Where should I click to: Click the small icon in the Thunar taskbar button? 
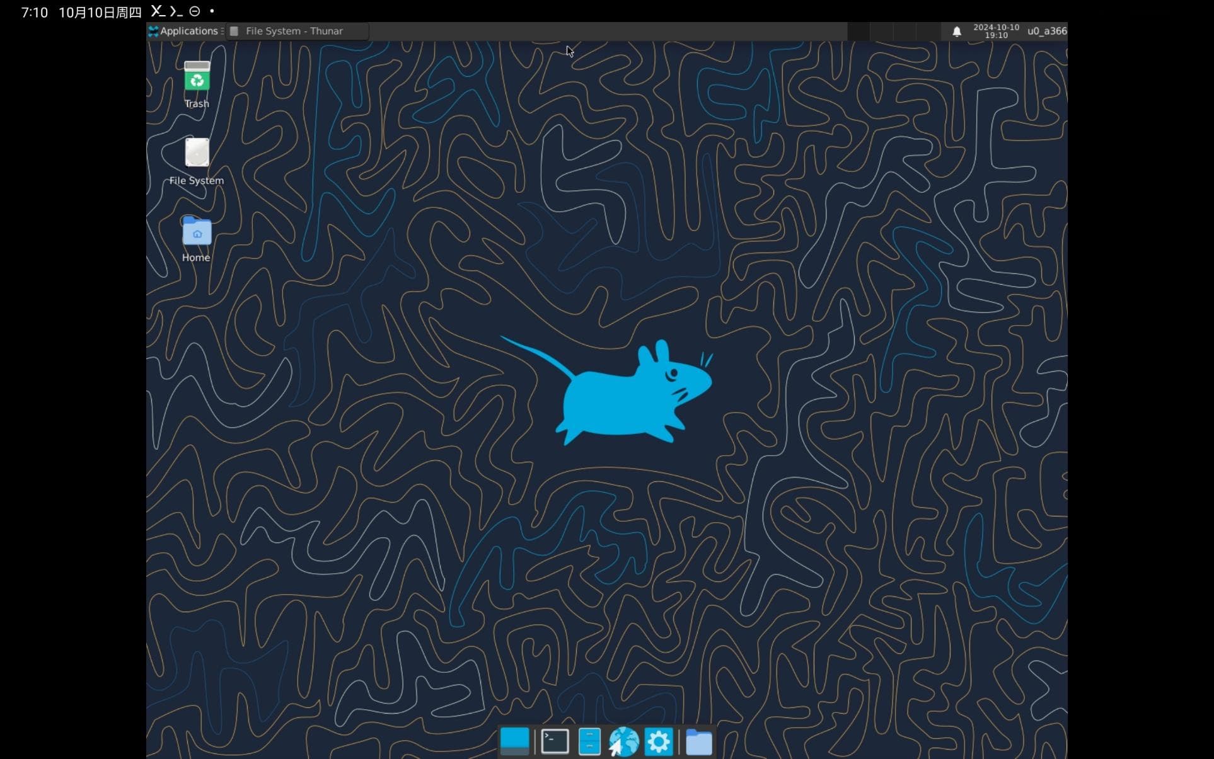coord(234,31)
